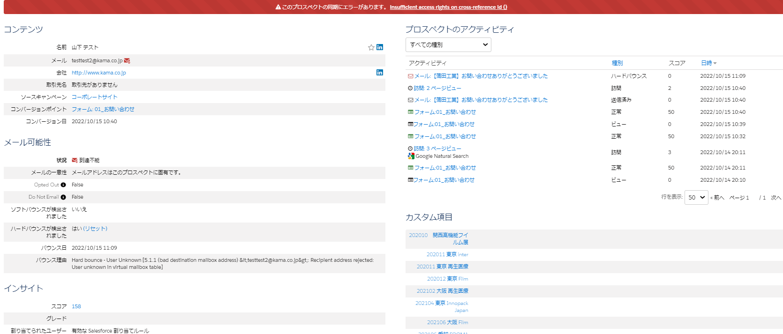Open the 訪問: 2 ページビュー link
783x334 pixels.
point(437,88)
